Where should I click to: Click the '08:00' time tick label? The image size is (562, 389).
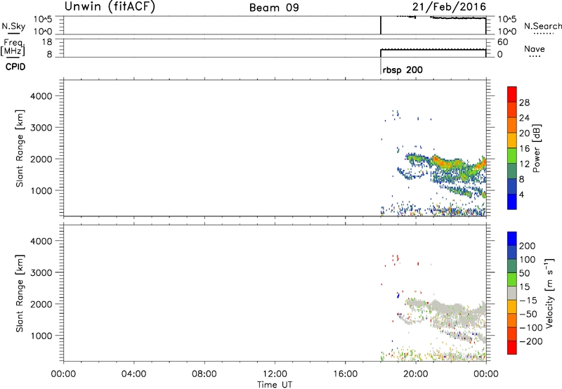pos(204,374)
